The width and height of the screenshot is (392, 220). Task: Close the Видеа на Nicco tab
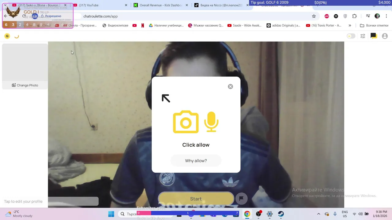(247, 5)
